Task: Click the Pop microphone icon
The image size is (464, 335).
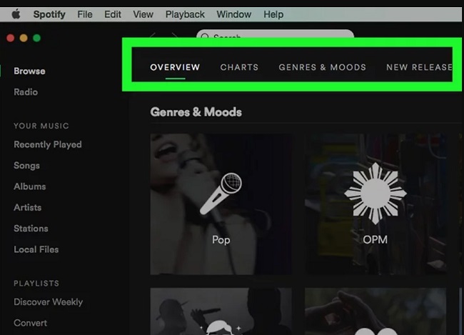Action: pyautogui.click(x=221, y=194)
